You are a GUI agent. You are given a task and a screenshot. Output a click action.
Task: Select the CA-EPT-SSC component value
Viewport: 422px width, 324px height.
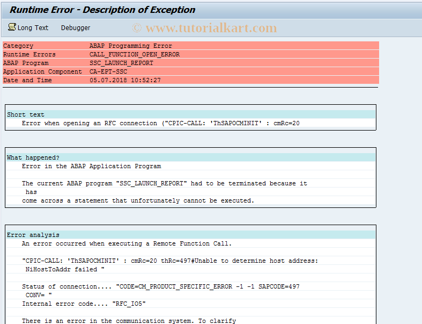(108, 72)
